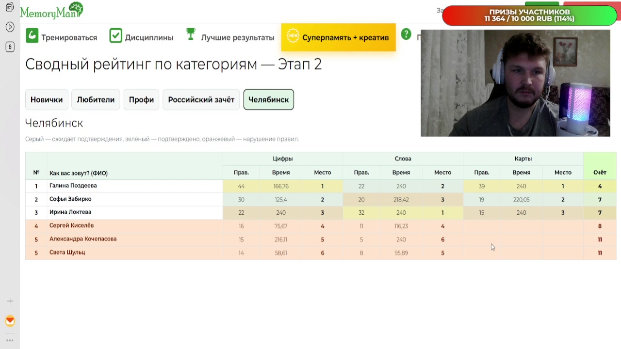Image resolution: width=621 pixels, height=349 pixels.
Task: Click the plus icon in the left sidebar
Action: (x=10, y=301)
